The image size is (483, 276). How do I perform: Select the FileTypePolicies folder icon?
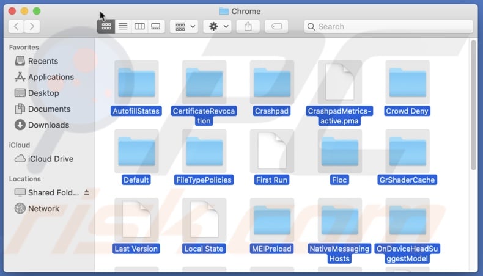click(x=204, y=151)
